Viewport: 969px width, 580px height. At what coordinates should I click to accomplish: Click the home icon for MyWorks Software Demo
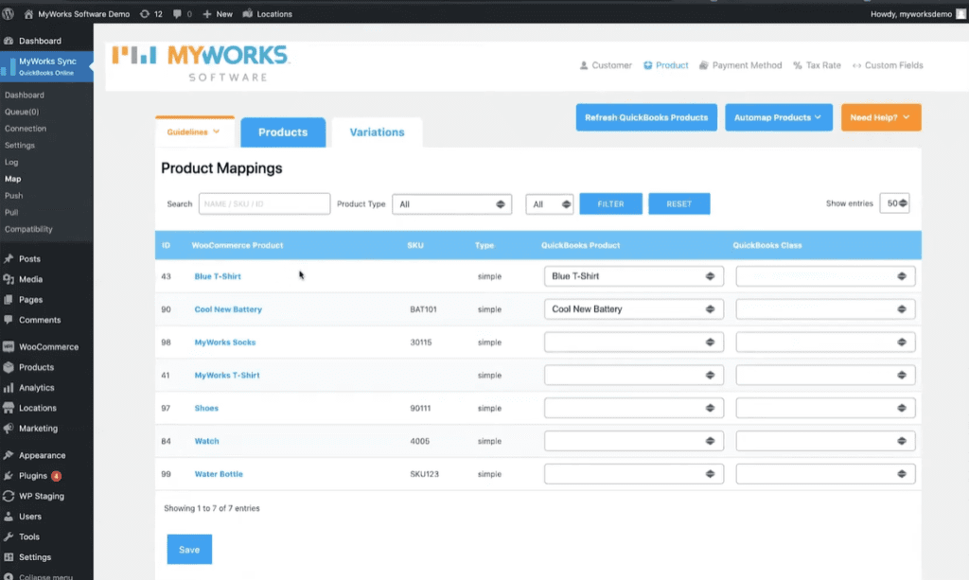28,13
